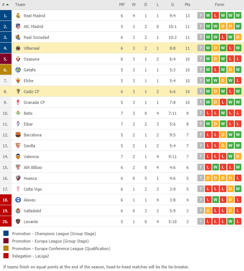Image resolution: width=244 pixels, height=271 pixels.
Task: Click the Villarreal yellow crest icon
Action: [18, 48]
